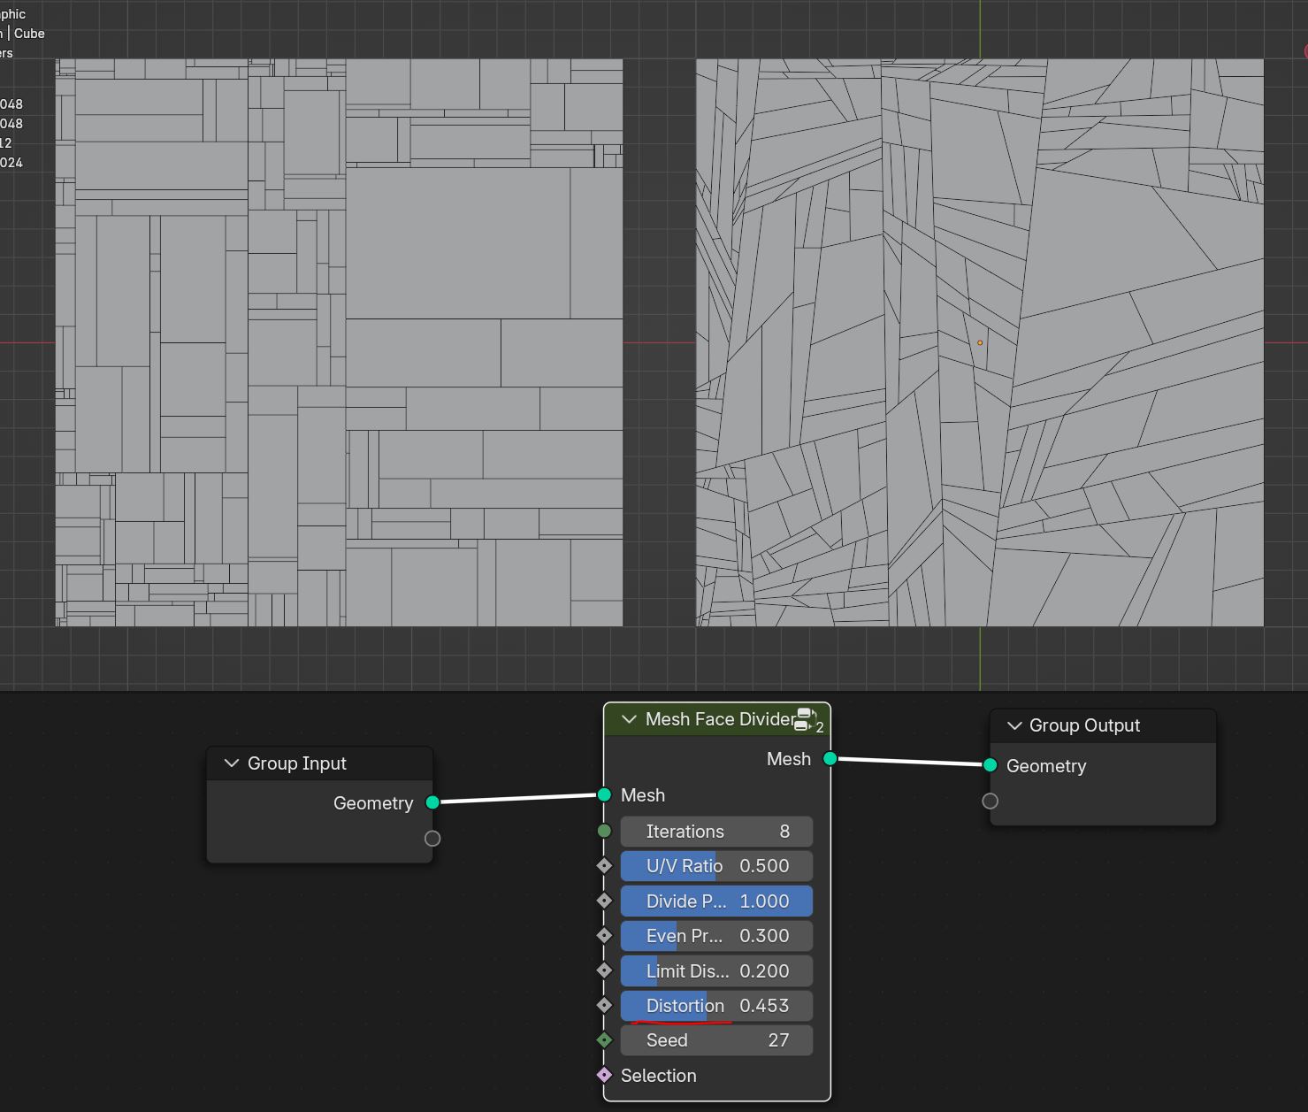The width and height of the screenshot is (1308, 1112).
Task: Click the Geometry output socket on Group Input
Action: click(x=432, y=802)
